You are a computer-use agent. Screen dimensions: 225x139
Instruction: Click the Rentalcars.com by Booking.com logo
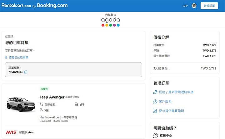pos(34,6)
